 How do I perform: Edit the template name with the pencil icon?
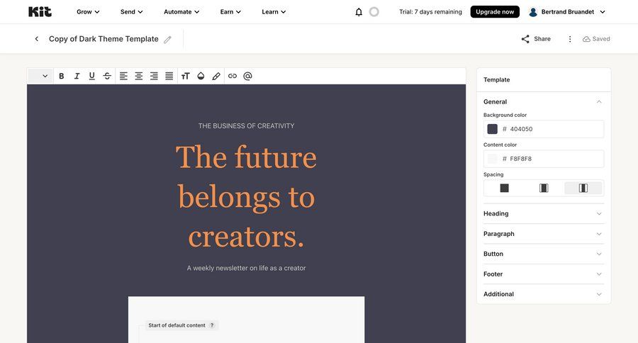pyautogui.click(x=167, y=40)
